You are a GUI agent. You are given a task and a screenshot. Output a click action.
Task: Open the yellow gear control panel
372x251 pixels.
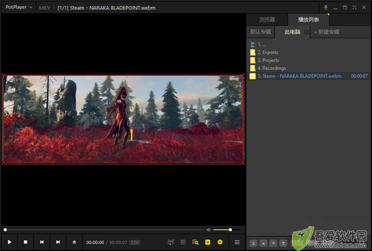point(220,242)
